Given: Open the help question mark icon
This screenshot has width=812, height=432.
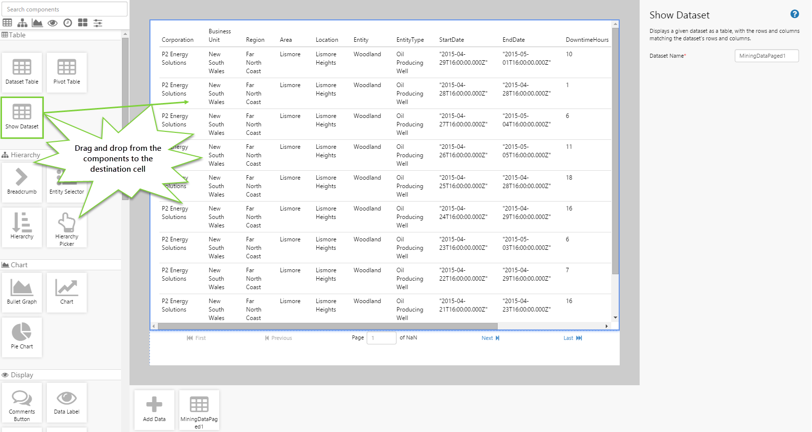Looking at the screenshot, I should click(795, 14).
